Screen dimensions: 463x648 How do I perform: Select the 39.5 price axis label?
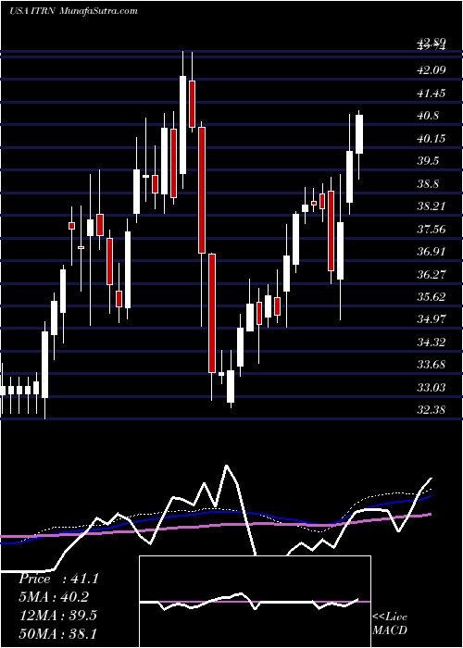429,161
